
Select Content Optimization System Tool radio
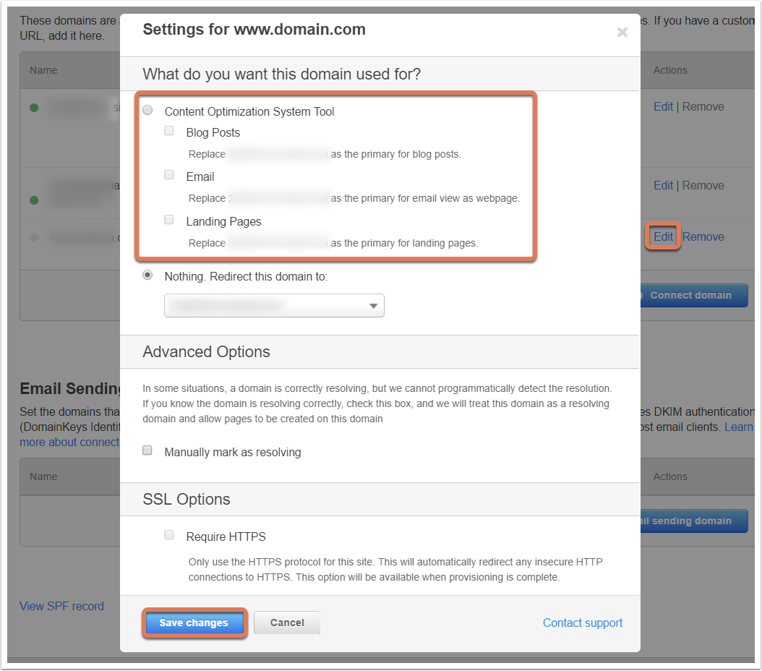pyautogui.click(x=147, y=111)
